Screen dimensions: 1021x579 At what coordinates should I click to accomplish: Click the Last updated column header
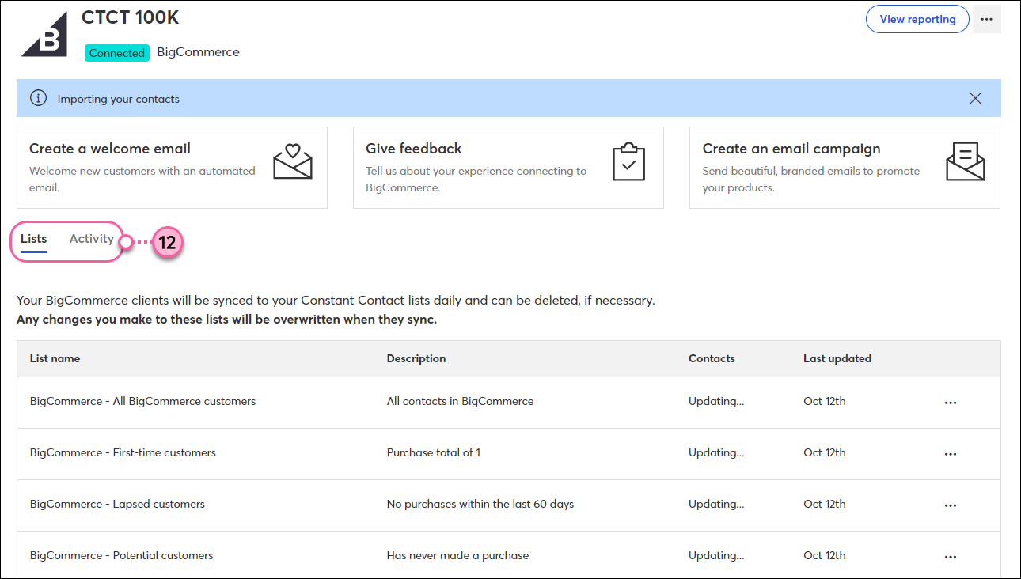click(x=837, y=358)
